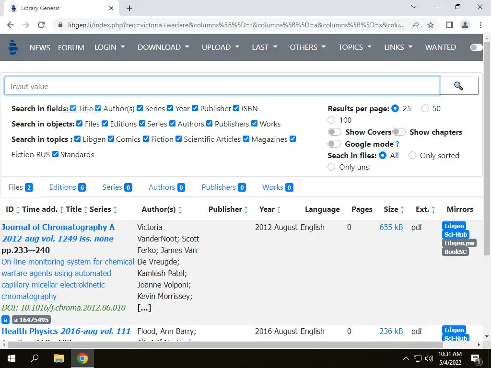Sort results by Title arrows
The width and height of the screenshot is (491, 368).
point(85,210)
